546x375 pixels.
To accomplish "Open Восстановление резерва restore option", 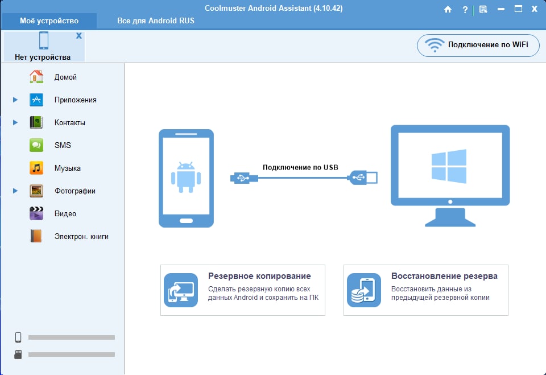I will click(426, 290).
